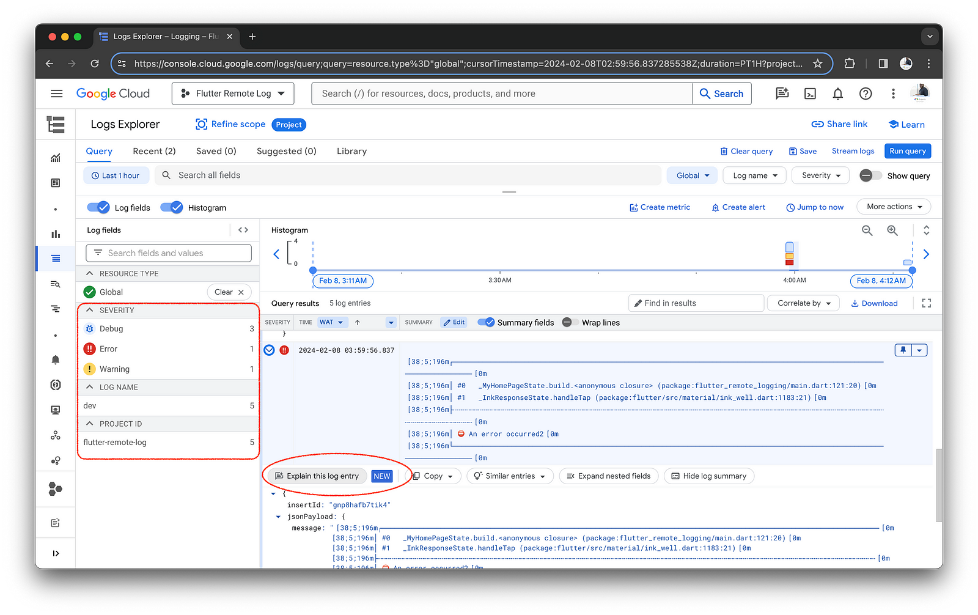Enable Show query toggle
Screen dimensions: 978x615
click(x=870, y=175)
